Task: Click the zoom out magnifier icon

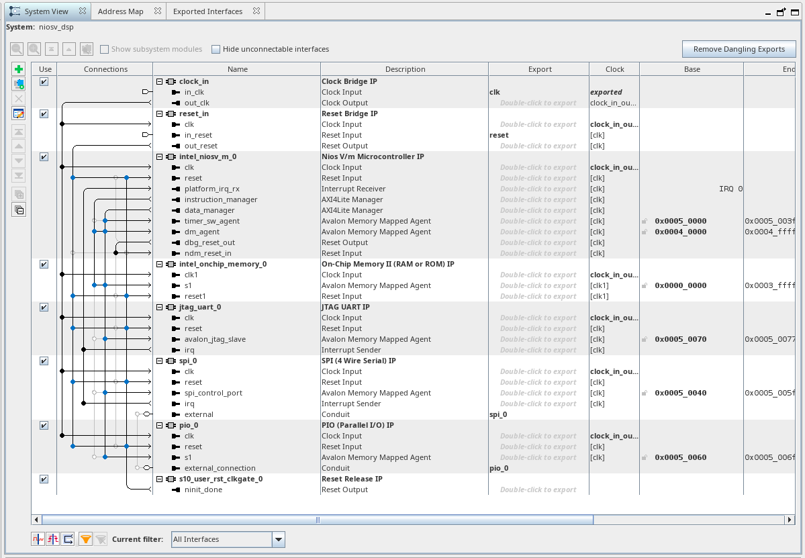Action: click(17, 49)
